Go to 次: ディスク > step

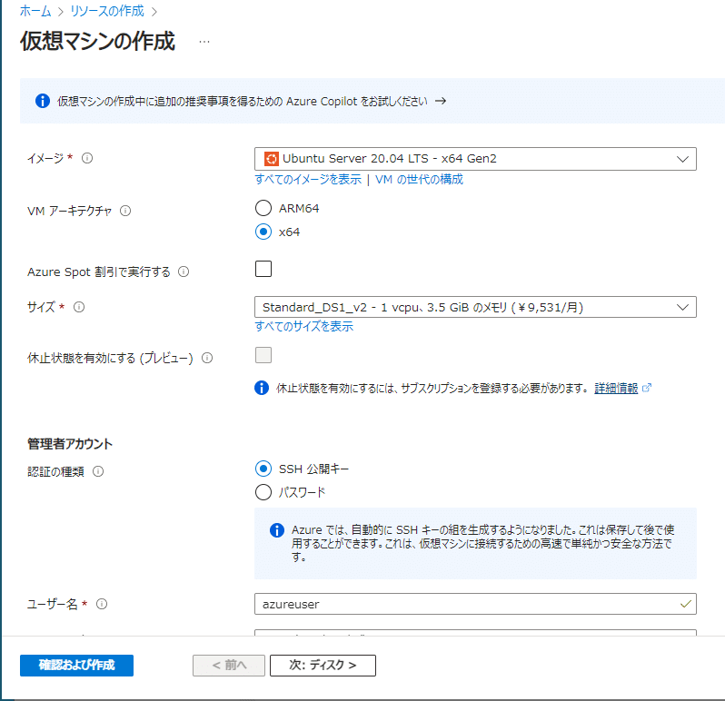coord(323,666)
